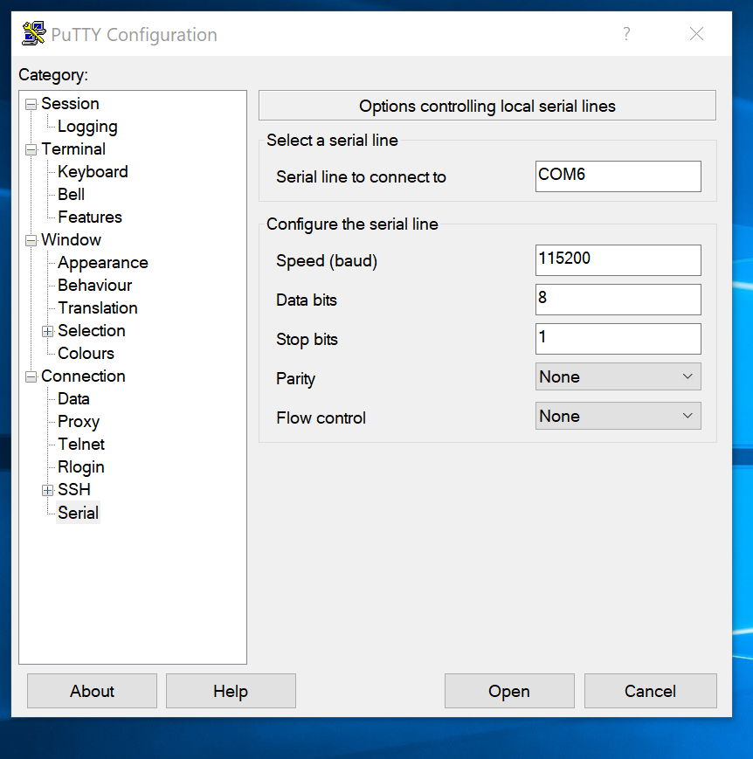The image size is (753, 759).
Task: Collapse the Window tree node
Action: coord(31,240)
